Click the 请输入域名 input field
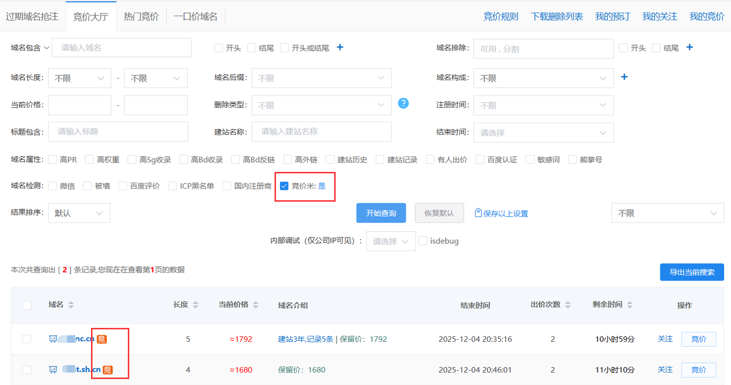Viewport: 731px width, 385px height. tap(121, 48)
